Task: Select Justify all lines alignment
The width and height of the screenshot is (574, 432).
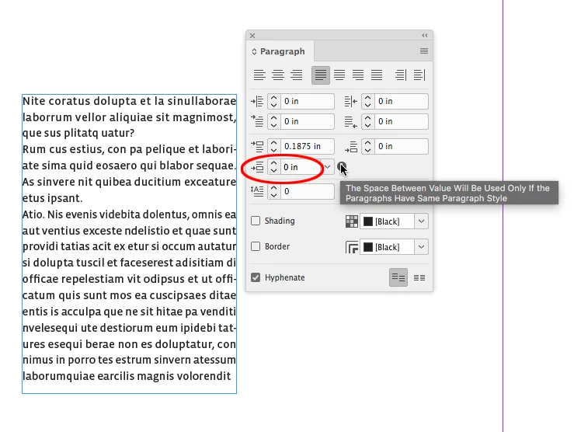Action: coord(376,75)
